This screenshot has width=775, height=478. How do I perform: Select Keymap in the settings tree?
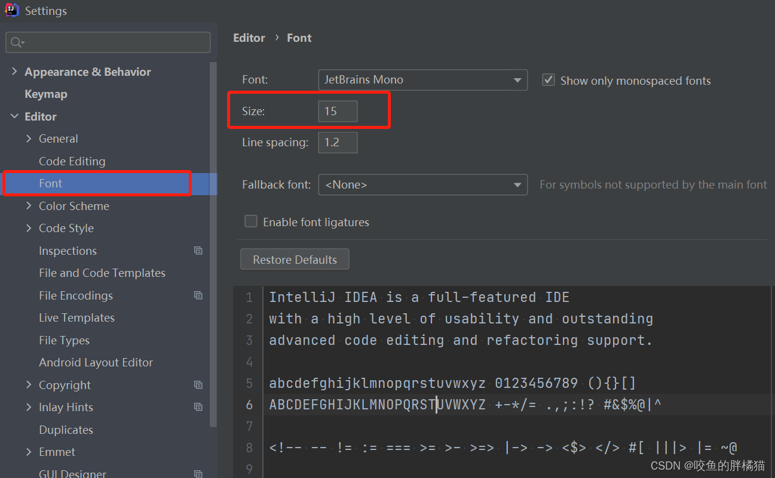pyautogui.click(x=45, y=94)
